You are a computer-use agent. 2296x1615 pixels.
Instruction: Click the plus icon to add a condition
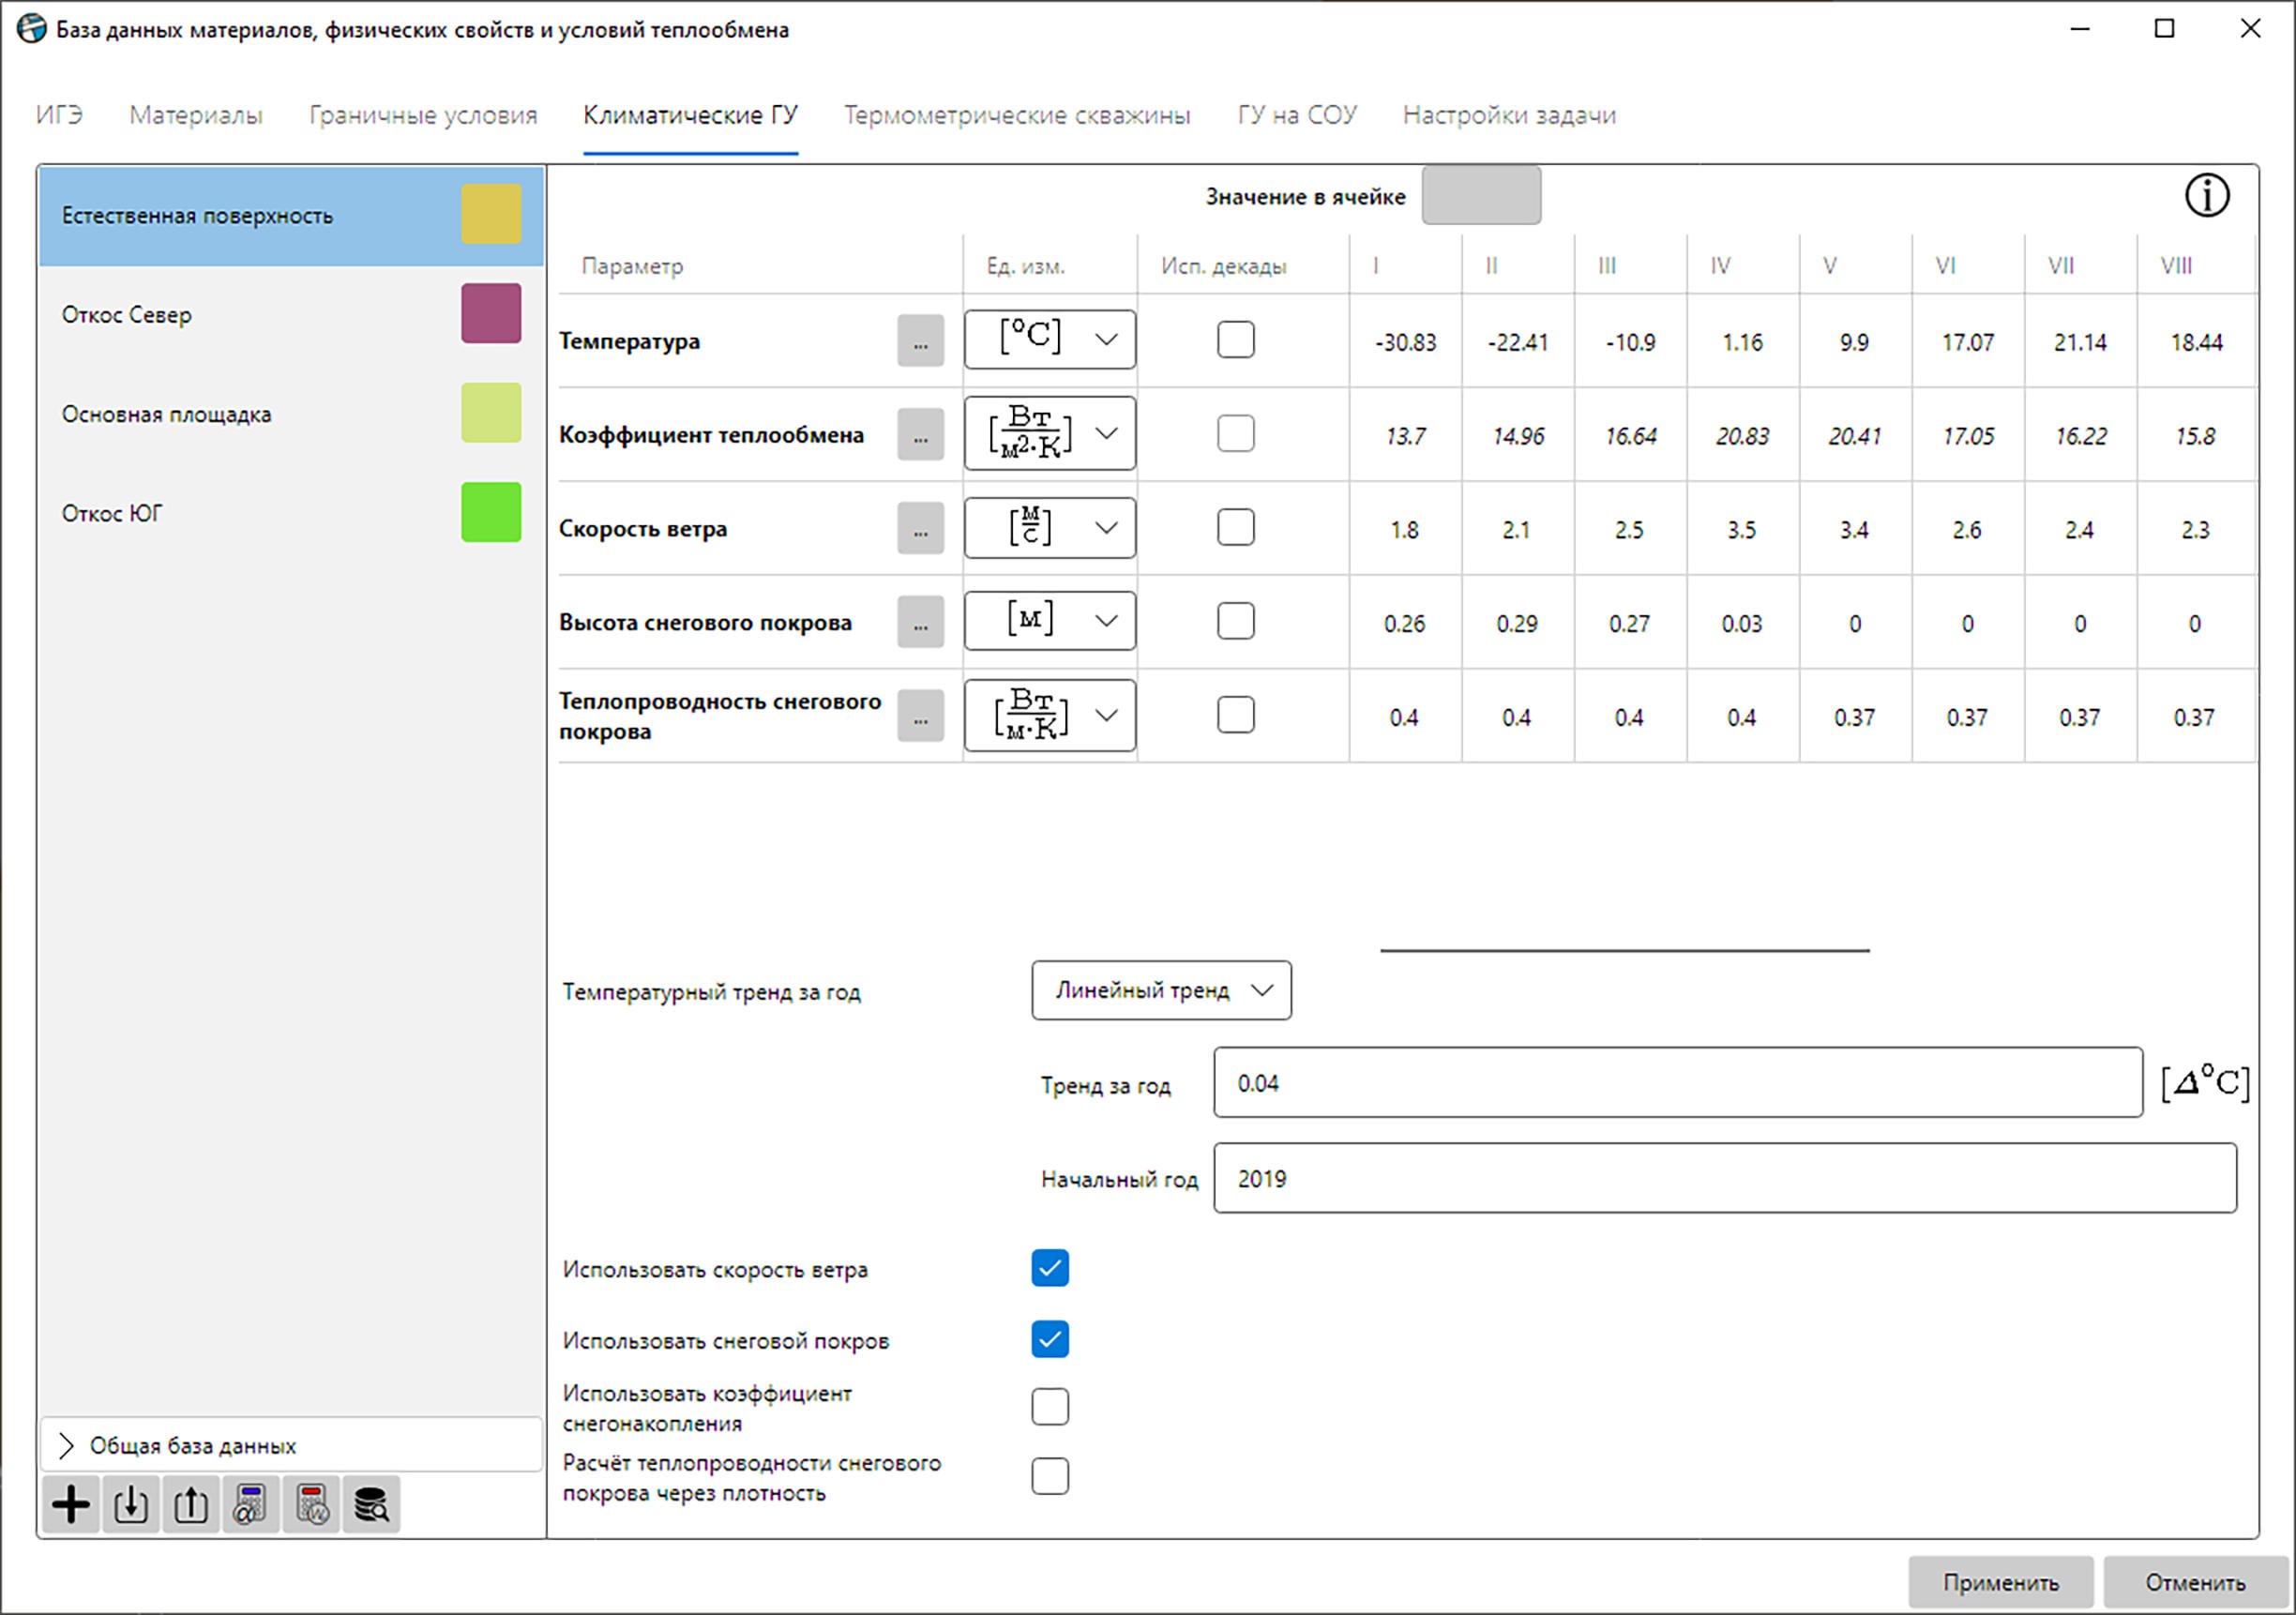(71, 1504)
